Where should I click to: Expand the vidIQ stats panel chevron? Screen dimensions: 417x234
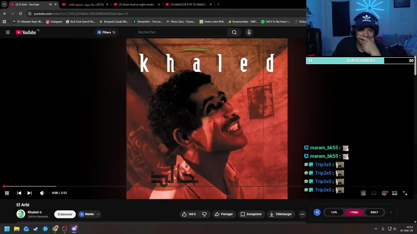[x=391, y=212]
